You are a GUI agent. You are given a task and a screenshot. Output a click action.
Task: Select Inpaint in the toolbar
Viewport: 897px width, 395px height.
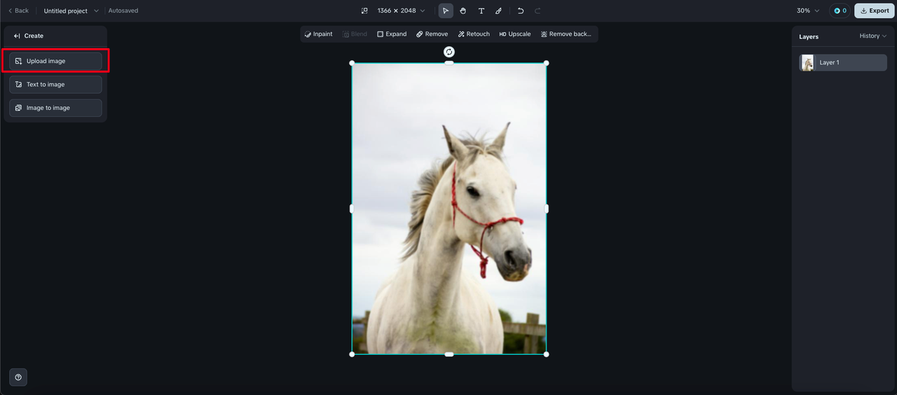[x=319, y=34]
